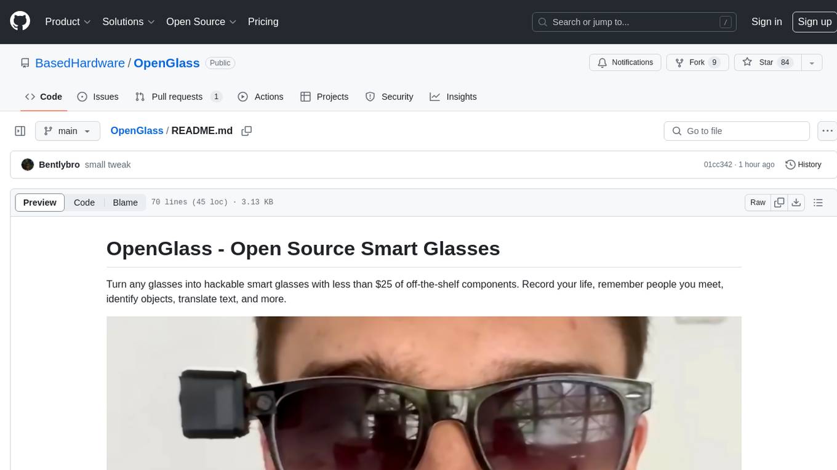
Task: Open the small tweak commit message
Action: point(108,164)
